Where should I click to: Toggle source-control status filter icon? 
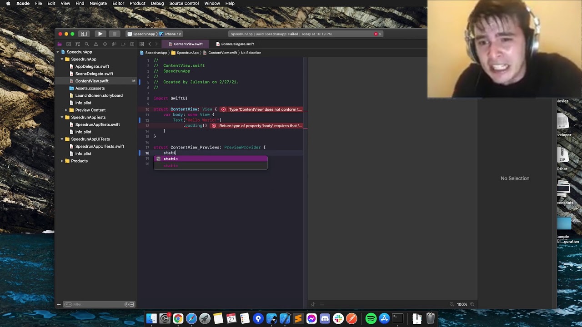click(x=132, y=304)
